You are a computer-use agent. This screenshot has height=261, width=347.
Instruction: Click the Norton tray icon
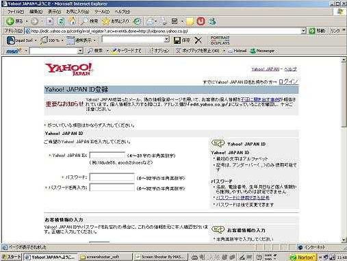303,257
